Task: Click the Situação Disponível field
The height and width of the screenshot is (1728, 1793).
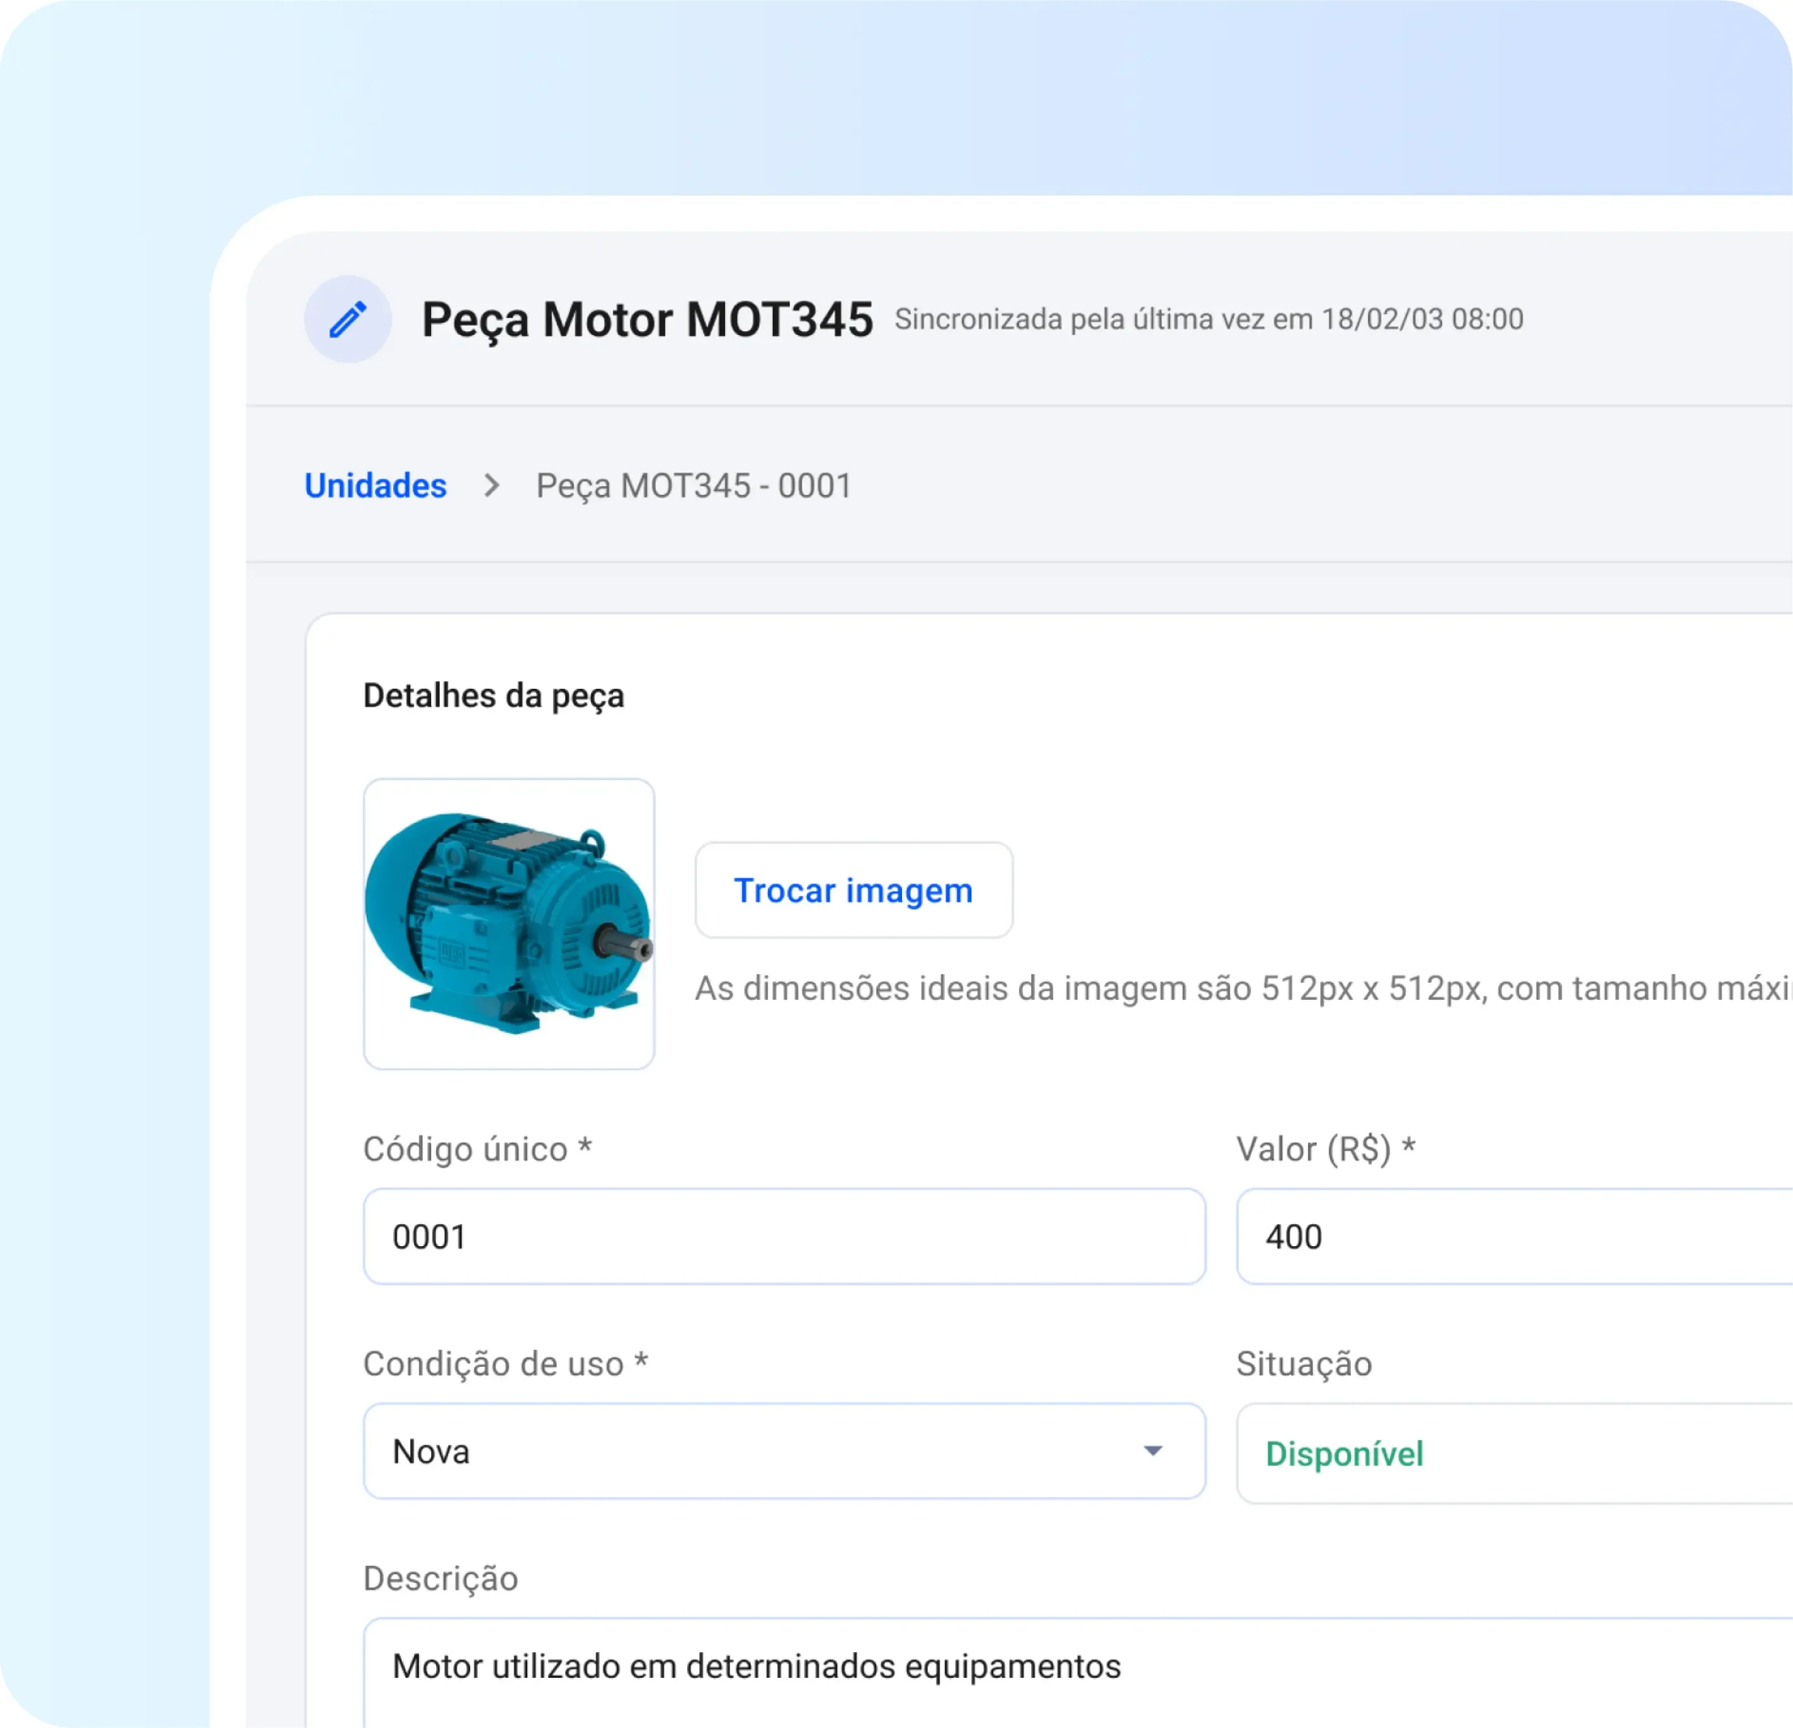Action: click(x=1514, y=1454)
